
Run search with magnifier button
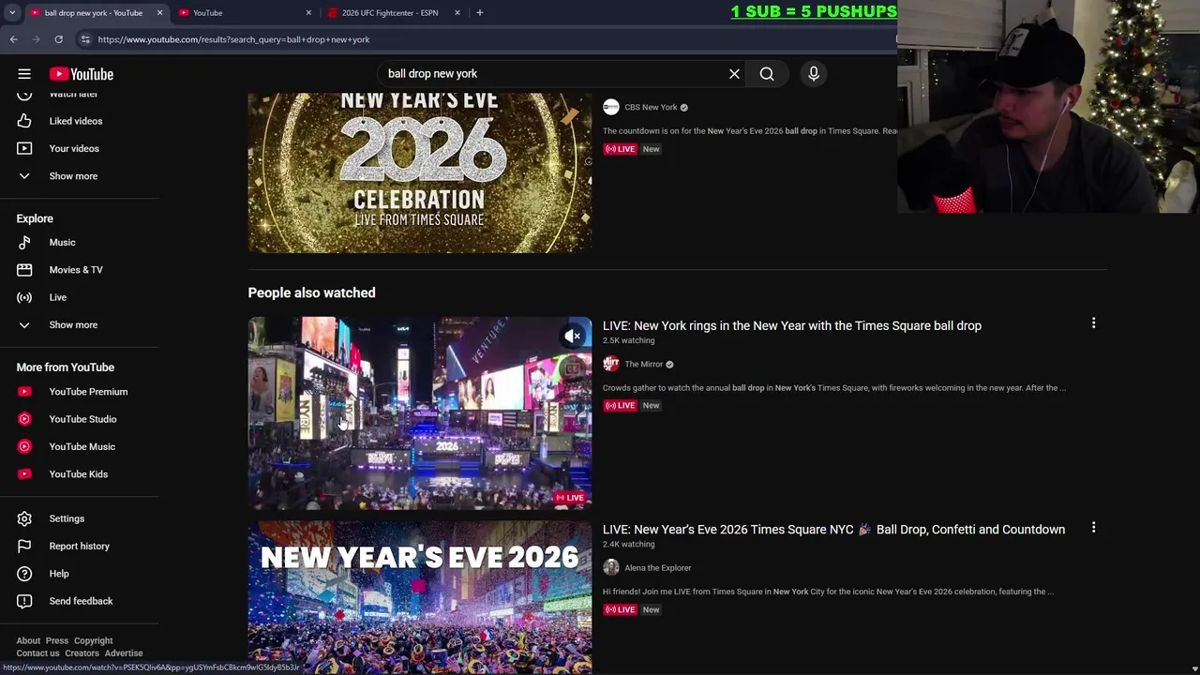(x=767, y=74)
